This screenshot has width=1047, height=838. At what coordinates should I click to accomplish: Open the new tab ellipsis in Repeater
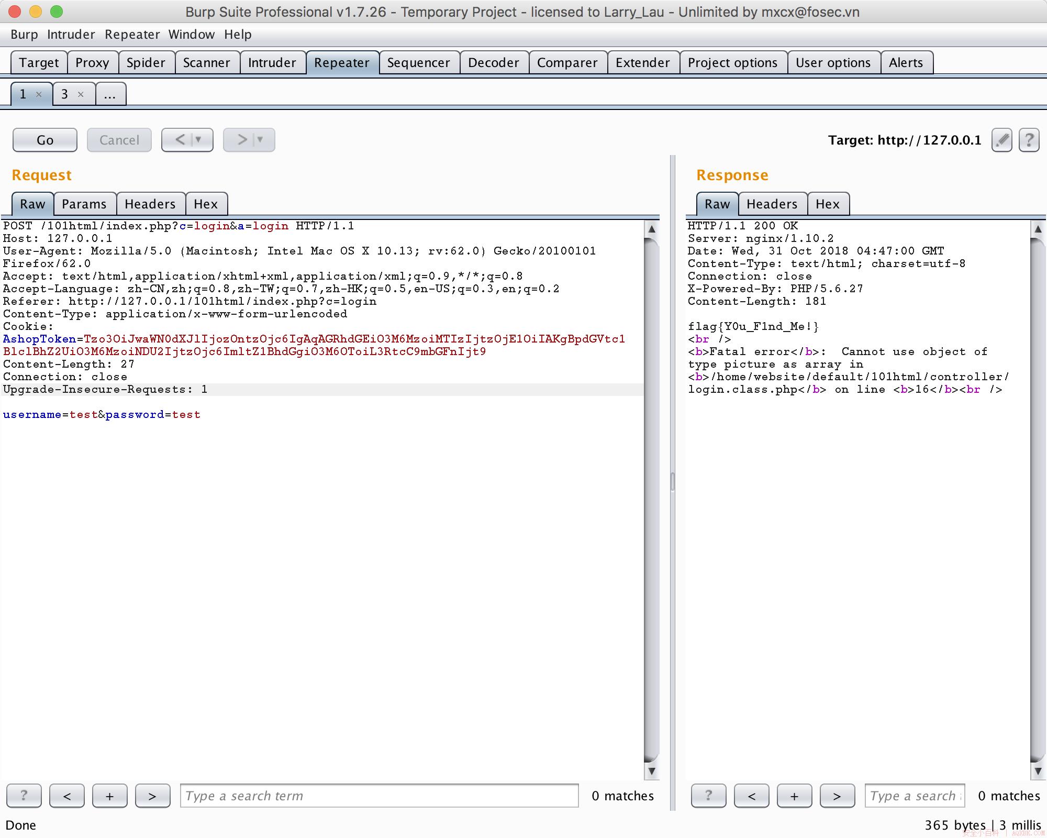click(x=110, y=94)
